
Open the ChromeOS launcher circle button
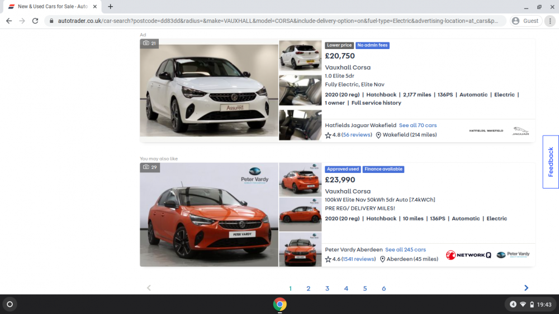[10, 305]
